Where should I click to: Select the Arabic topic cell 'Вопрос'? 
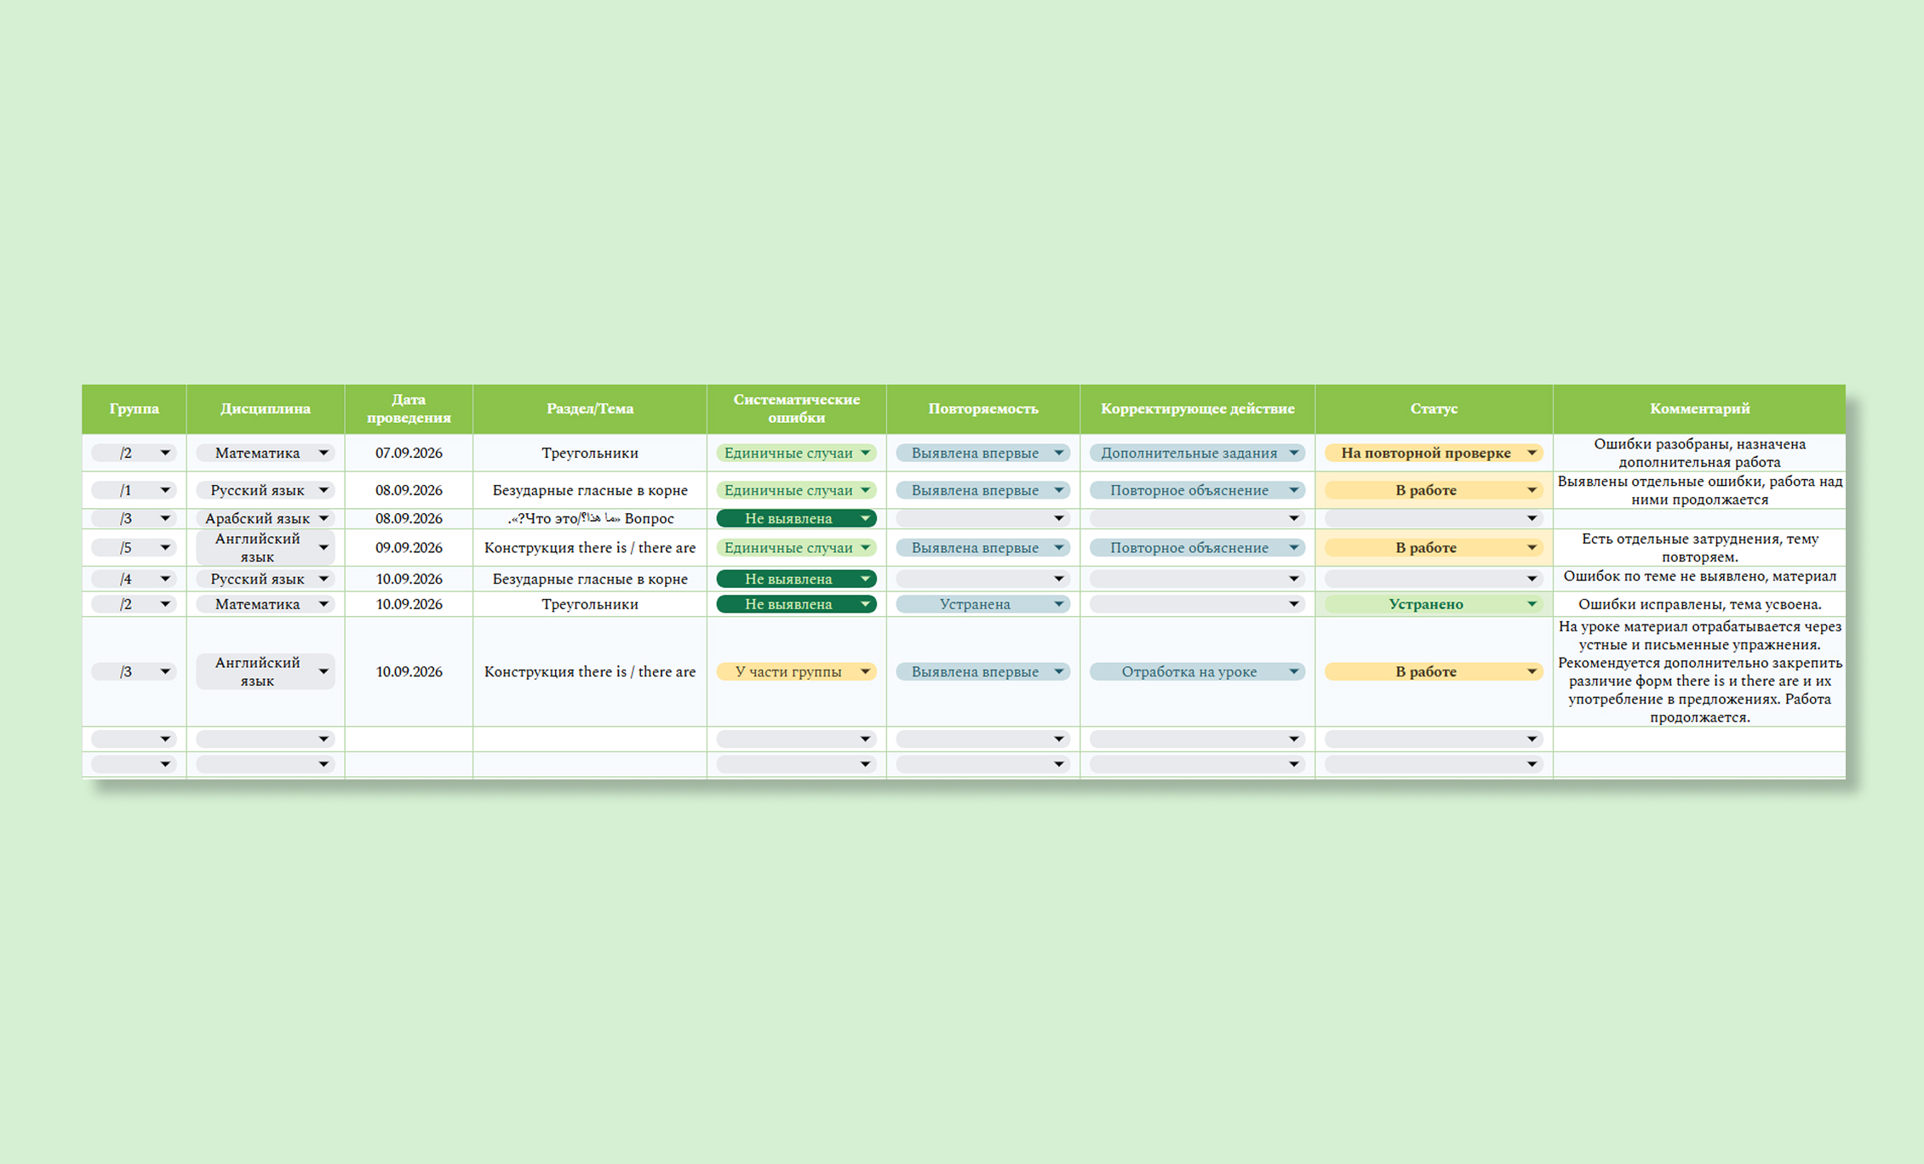(590, 518)
